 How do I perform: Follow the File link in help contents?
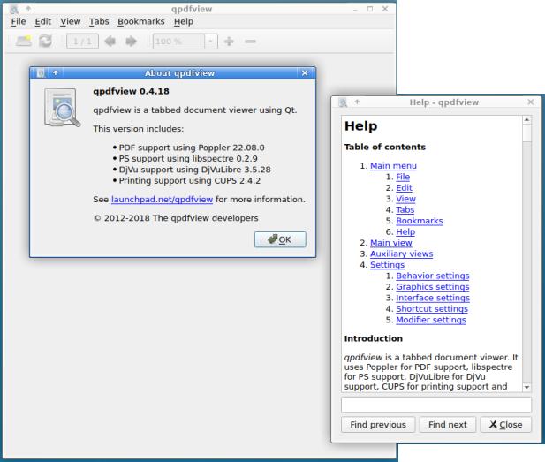403,177
